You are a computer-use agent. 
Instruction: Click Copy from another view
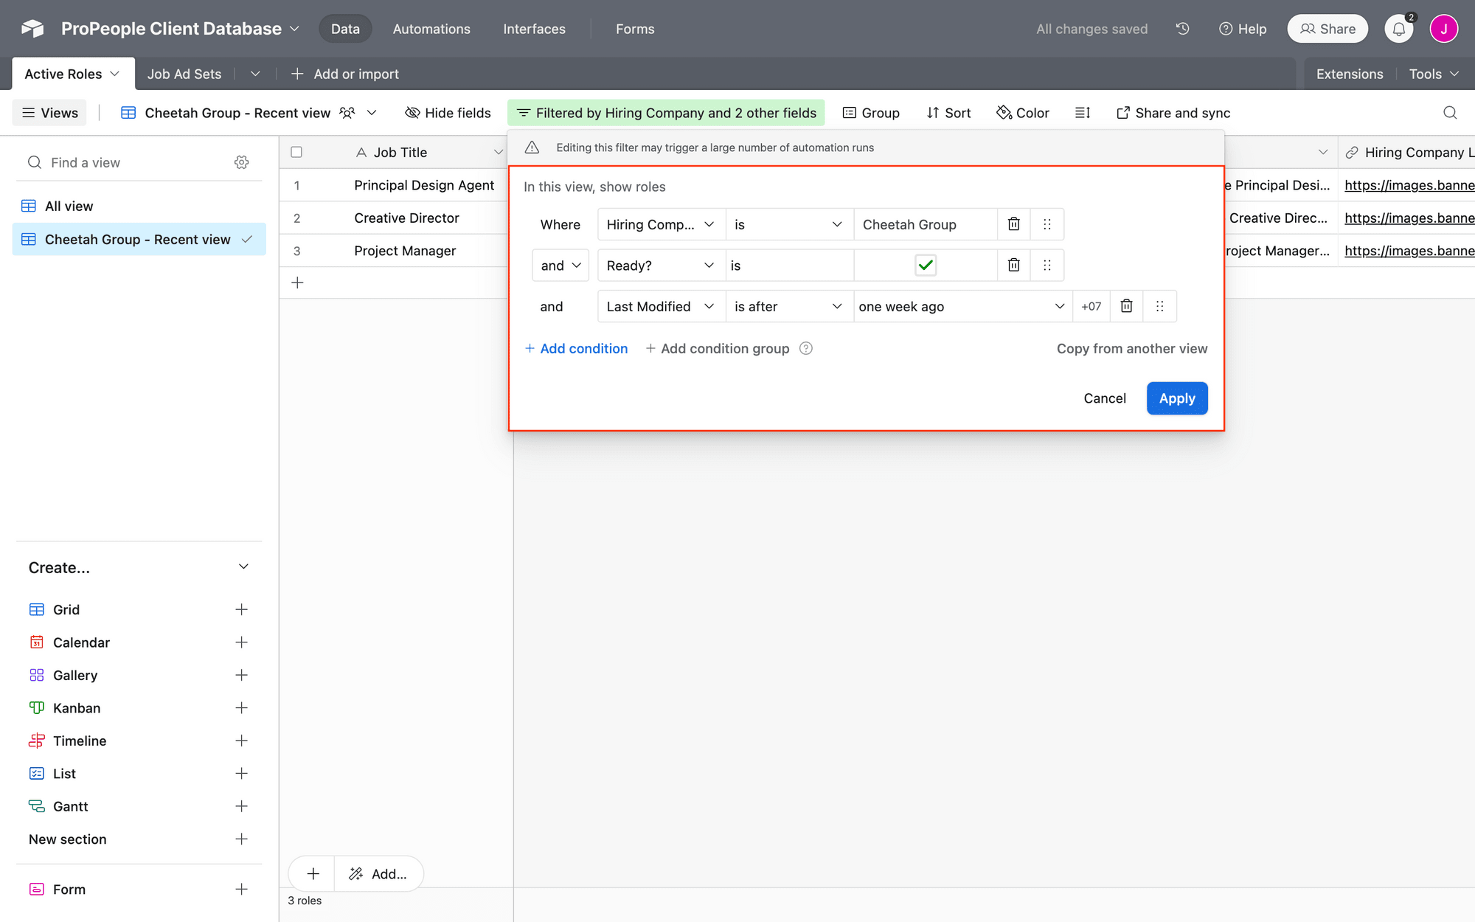tap(1131, 348)
